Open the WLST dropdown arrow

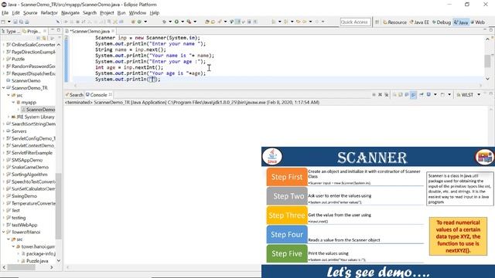pos(479,94)
